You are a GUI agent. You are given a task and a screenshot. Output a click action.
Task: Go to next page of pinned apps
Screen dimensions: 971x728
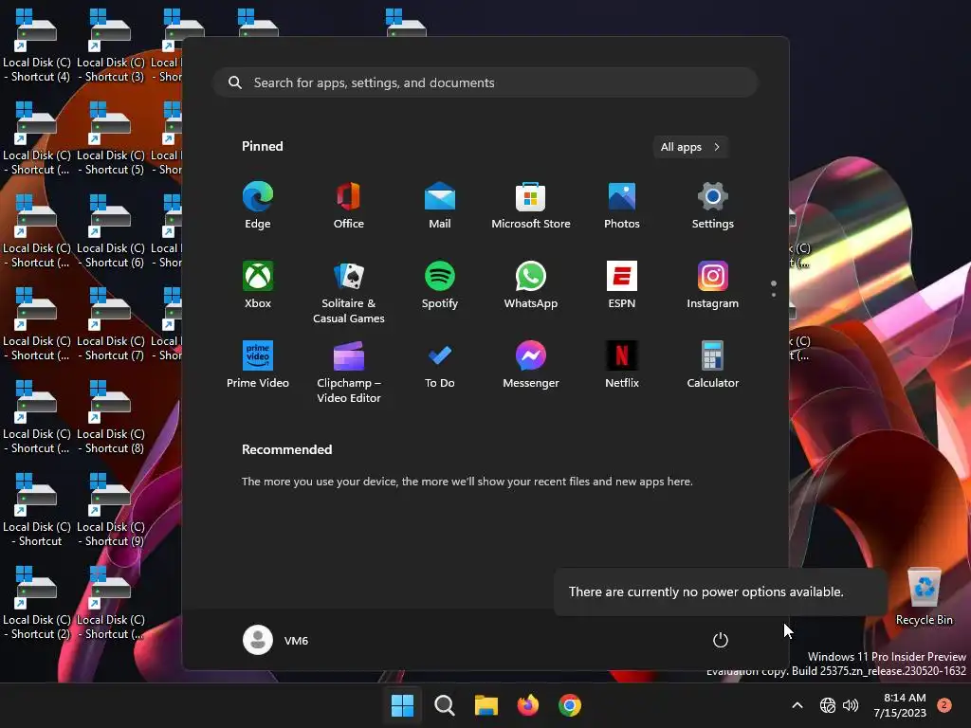774,295
